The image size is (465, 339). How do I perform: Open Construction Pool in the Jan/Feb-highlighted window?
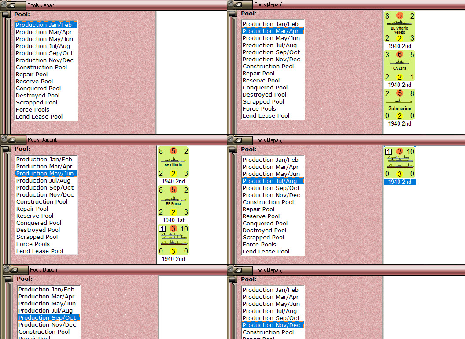tap(46, 67)
